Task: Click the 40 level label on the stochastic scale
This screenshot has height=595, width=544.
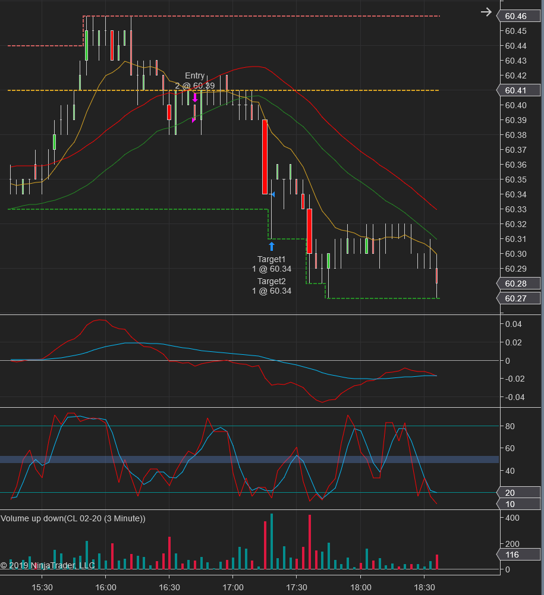Action: point(510,471)
